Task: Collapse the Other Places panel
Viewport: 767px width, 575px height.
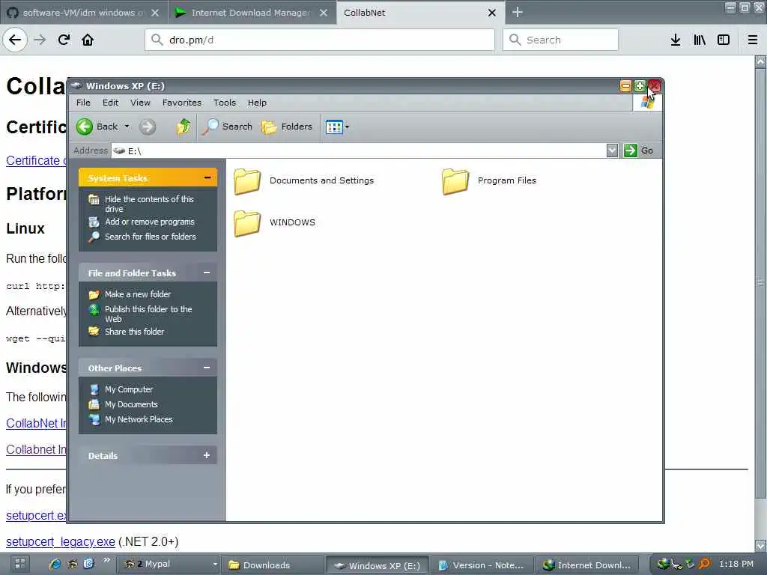Action: click(207, 368)
